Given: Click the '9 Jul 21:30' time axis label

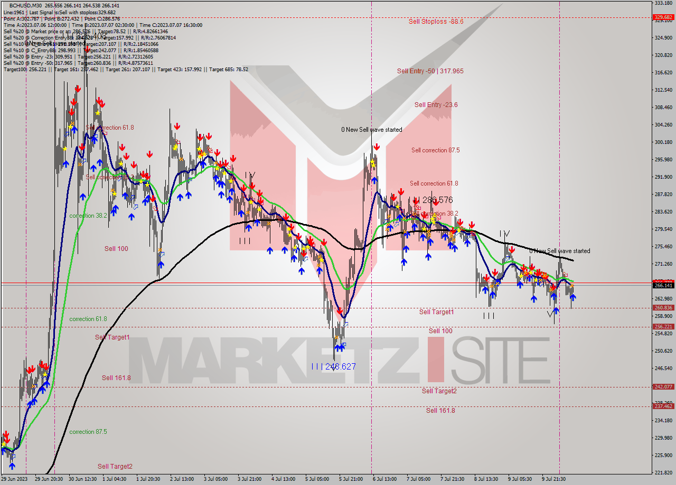Looking at the screenshot, I should coord(554,479).
